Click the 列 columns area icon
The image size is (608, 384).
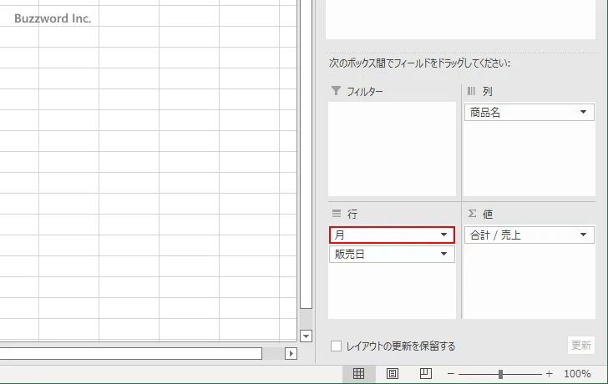pos(472,91)
